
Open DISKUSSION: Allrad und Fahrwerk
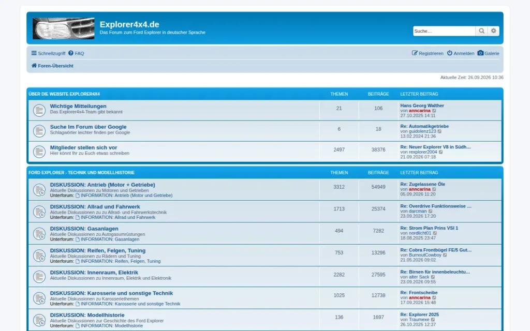click(95, 207)
